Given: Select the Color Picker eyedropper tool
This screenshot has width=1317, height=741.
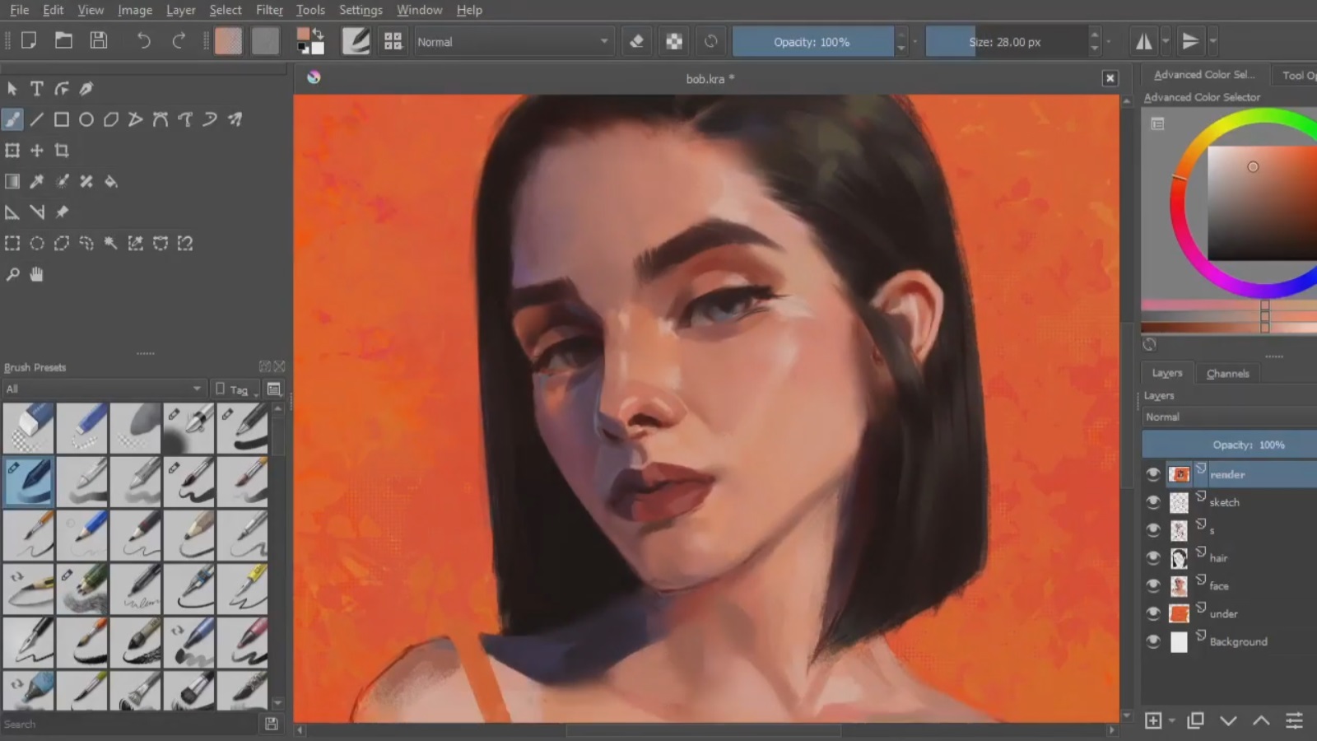Looking at the screenshot, I should click(37, 181).
